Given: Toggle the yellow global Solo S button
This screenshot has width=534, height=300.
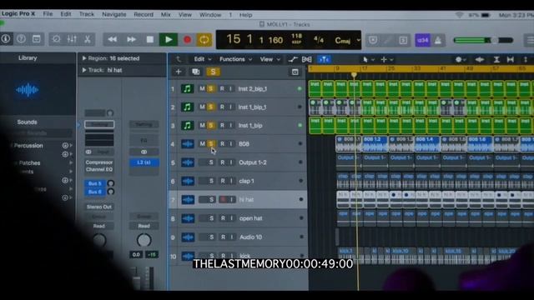Looking at the screenshot, I should tap(214, 72).
